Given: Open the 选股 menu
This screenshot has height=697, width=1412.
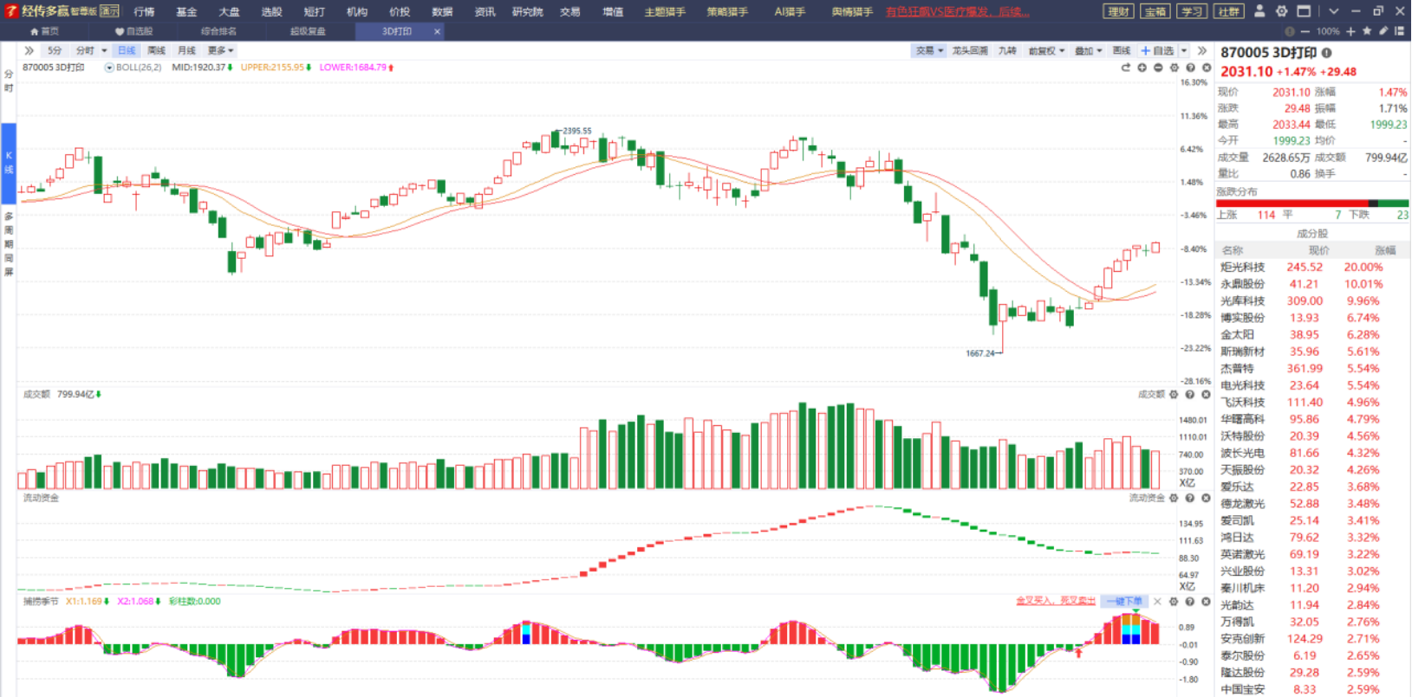Looking at the screenshot, I should click(271, 12).
